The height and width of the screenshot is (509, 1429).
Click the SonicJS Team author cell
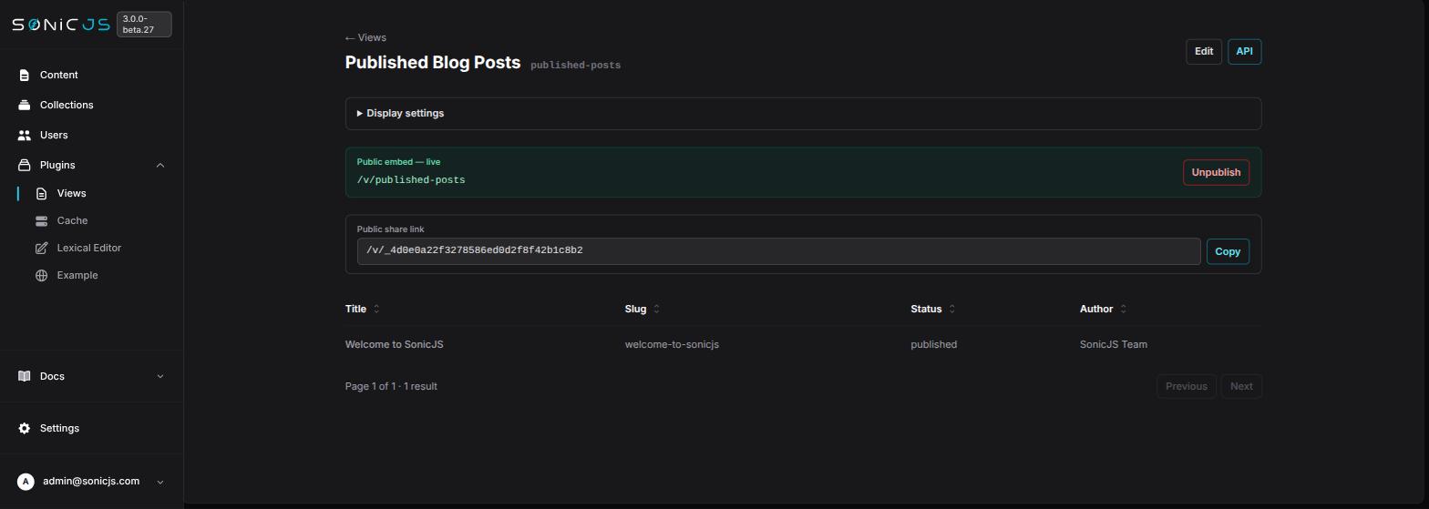tap(1114, 344)
